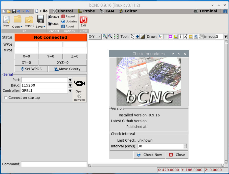The height and width of the screenshot is (174, 229).
Task: Click the New file ribbon icon
Action: (x=6, y=21)
